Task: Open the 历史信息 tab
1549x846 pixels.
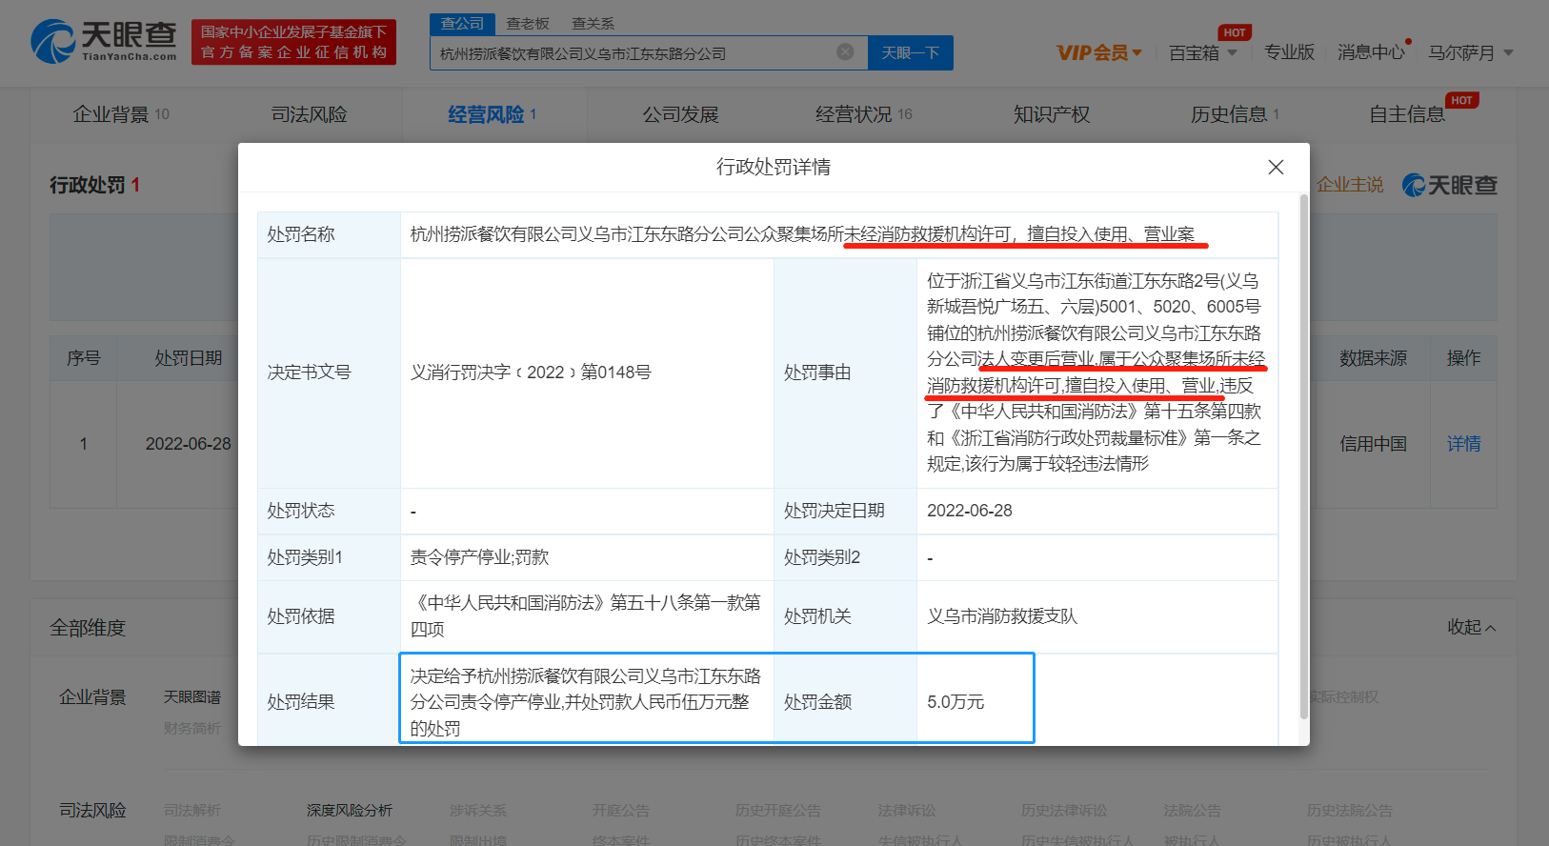Action: pyautogui.click(x=1235, y=114)
